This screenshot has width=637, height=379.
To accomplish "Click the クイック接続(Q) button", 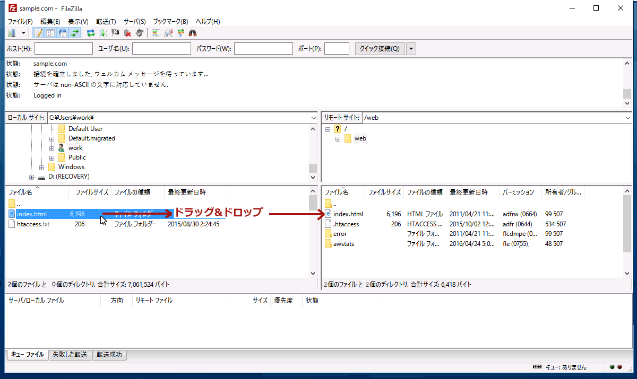I will (380, 49).
